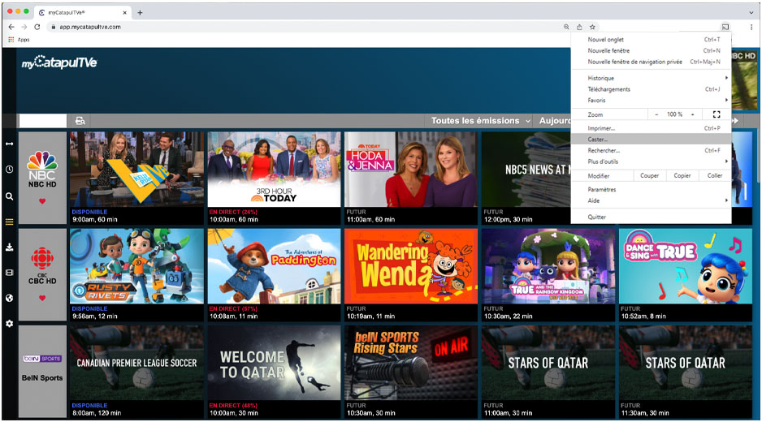Select the guide list sidebar icon
This screenshot has width=762, height=422.
coord(9,222)
